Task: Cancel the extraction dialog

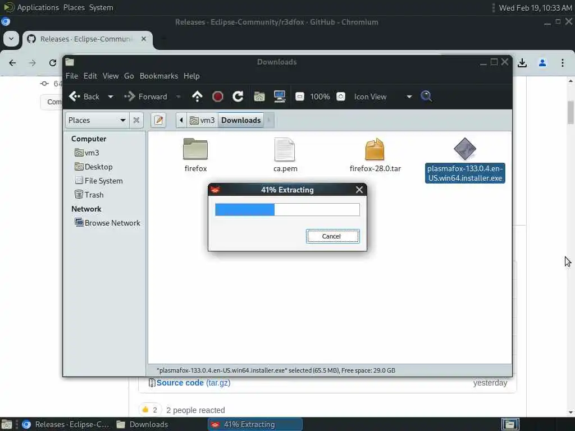Action: click(332, 236)
